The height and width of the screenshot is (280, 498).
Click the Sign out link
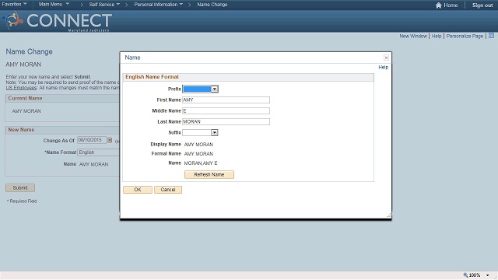tap(482, 5)
